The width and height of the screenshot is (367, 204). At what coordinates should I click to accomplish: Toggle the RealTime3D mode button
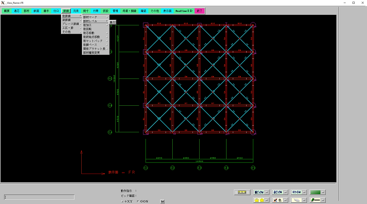point(184,11)
